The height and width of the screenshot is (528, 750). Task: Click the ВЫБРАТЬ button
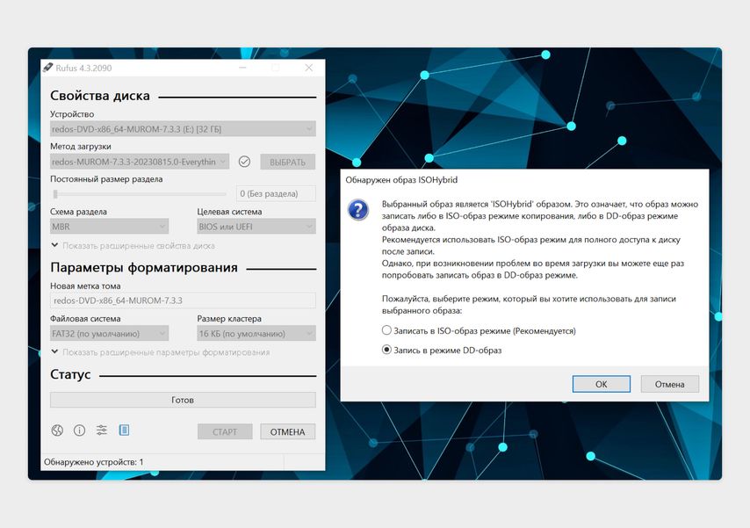[287, 162]
